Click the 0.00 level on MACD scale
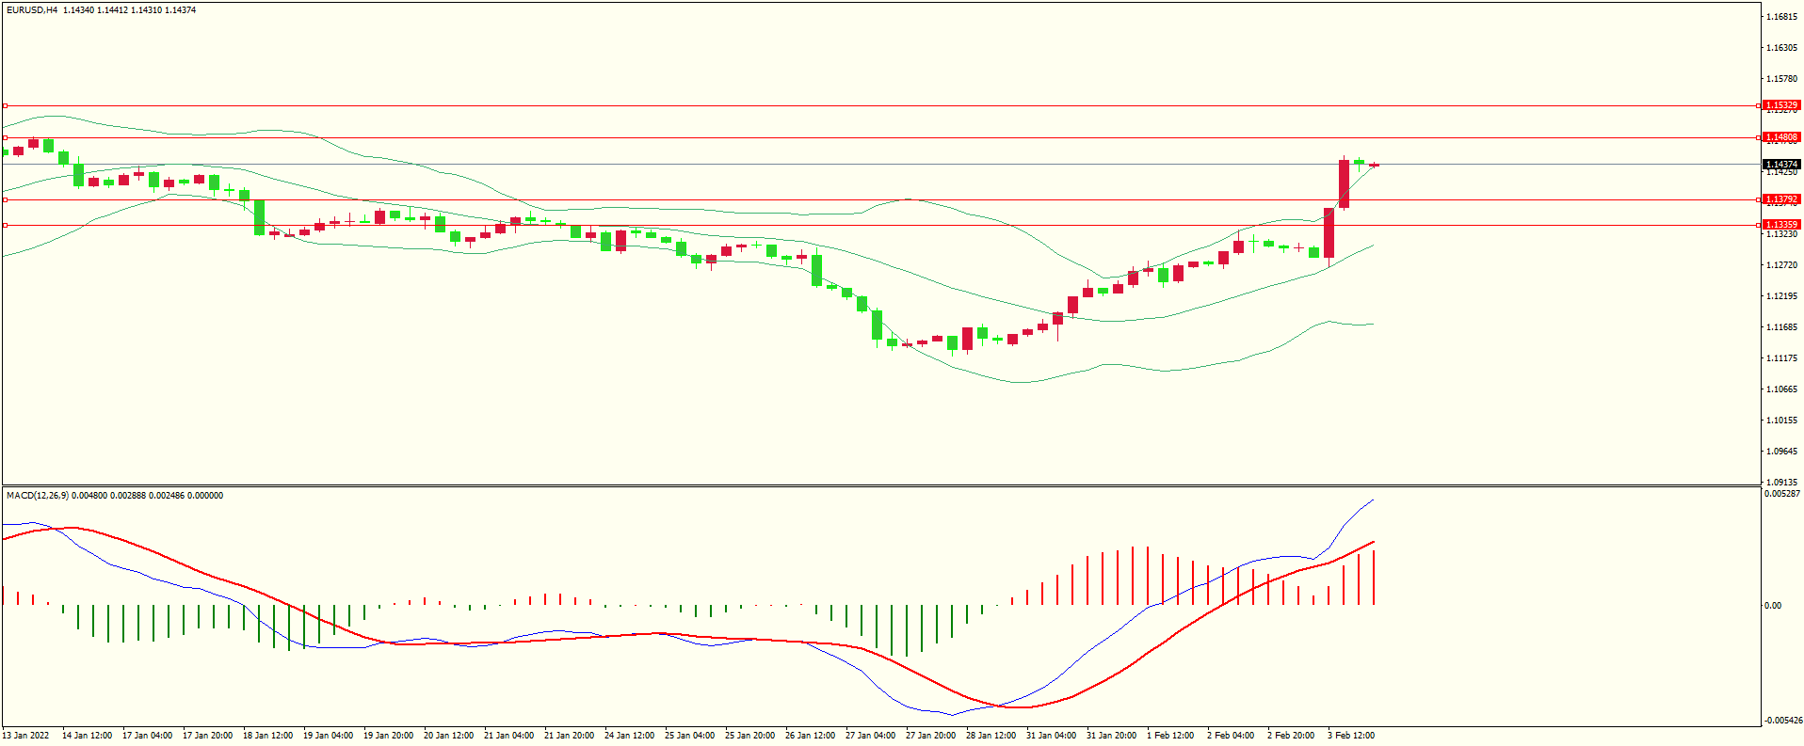This screenshot has height=746, width=1804. [x=1773, y=606]
